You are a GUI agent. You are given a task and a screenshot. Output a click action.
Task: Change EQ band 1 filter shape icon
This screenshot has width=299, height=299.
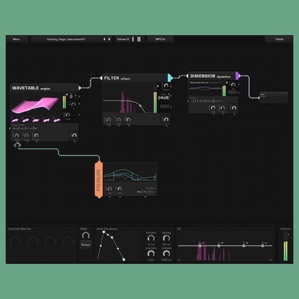click(x=203, y=243)
